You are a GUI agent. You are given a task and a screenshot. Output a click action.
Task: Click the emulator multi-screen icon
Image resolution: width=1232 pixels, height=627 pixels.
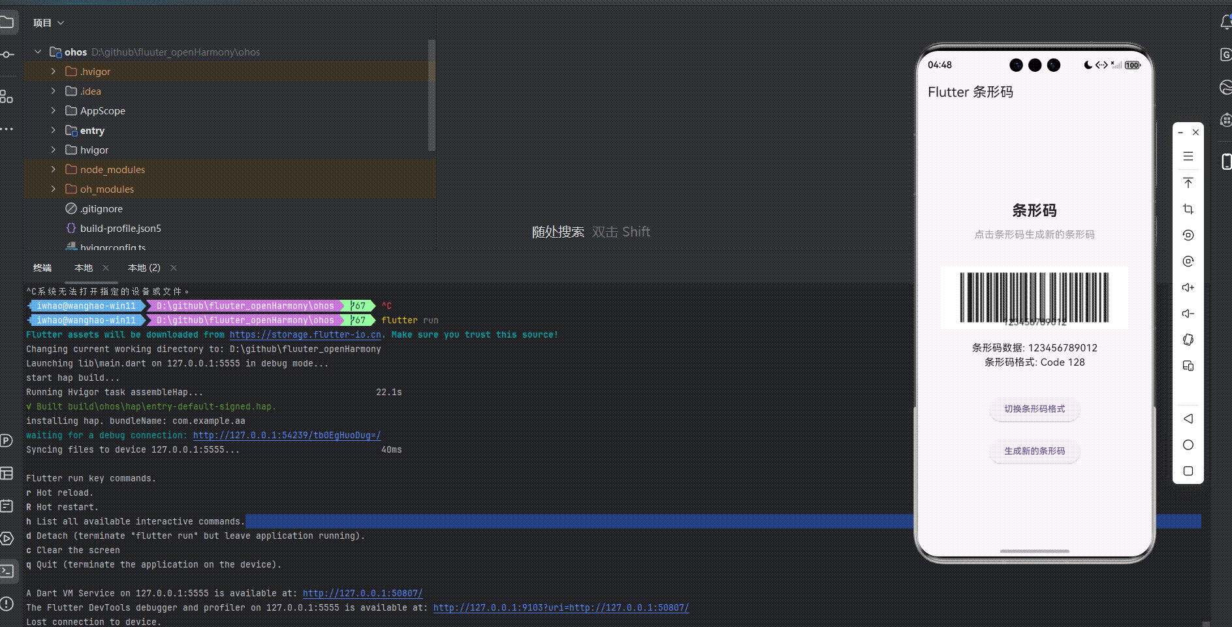point(1188,366)
